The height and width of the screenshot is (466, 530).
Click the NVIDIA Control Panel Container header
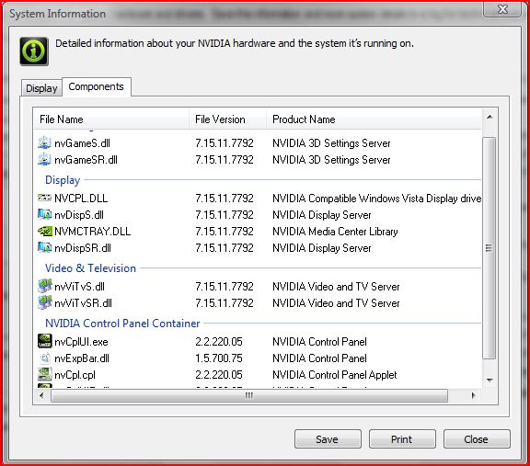coord(122,324)
